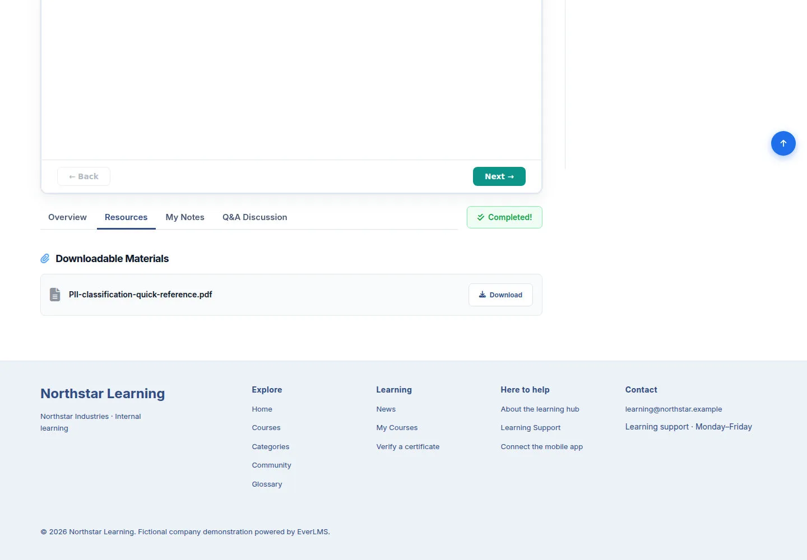807x560 pixels.
Task: Open Connect the mobile app link
Action: pyautogui.click(x=542, y=447)
